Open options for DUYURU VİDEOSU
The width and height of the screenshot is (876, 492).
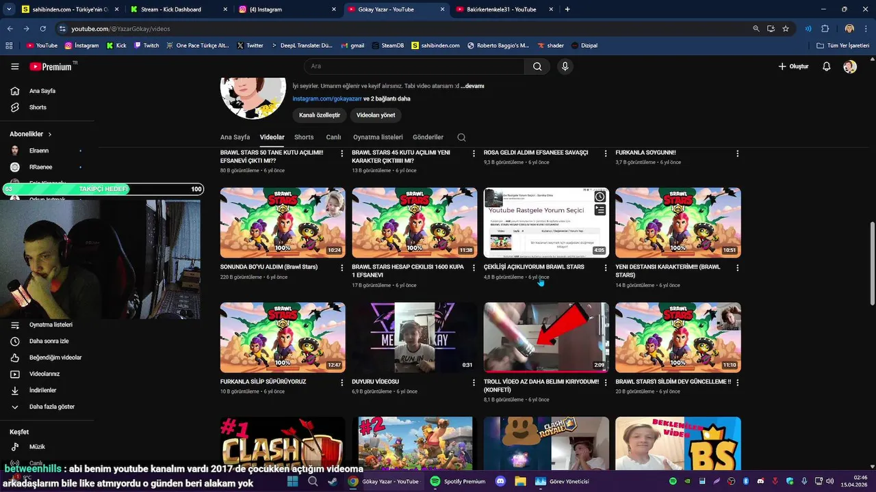tap(474, 383)
